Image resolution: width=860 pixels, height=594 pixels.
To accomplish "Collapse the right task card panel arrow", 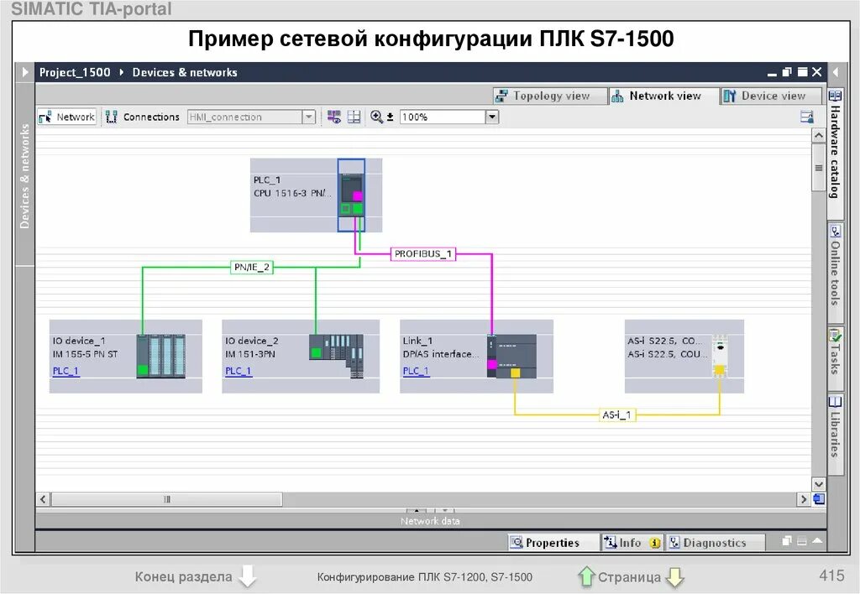I will [836, 72].
